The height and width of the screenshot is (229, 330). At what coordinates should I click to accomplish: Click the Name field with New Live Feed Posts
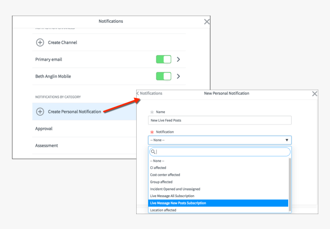[219, 120]
